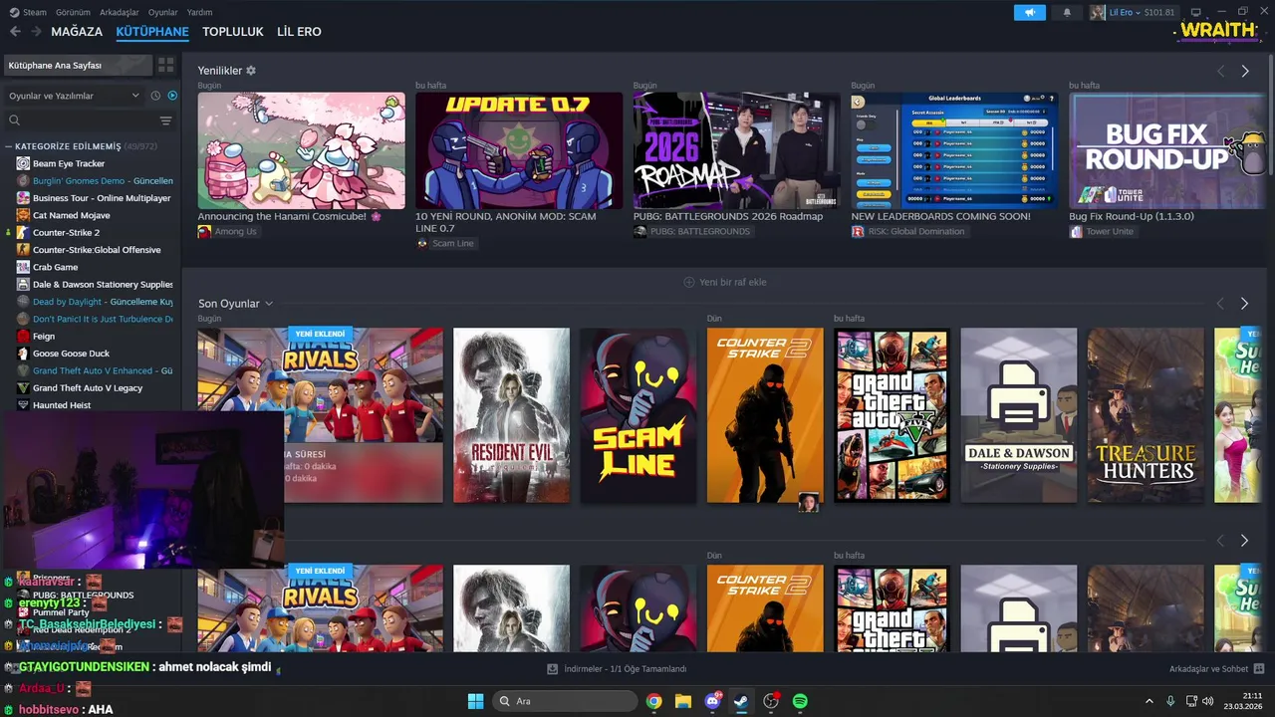This screenshot has height=717, width=1275.
Task: Expand the Son Oyunlar shelf dropdown
Action: coord(269,304)
